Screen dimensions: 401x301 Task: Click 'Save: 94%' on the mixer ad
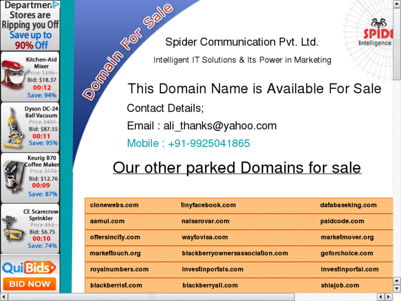[x=42, y=96]
